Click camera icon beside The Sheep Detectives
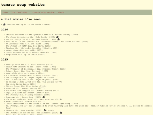The image size is (153, 115). (57, 37)
